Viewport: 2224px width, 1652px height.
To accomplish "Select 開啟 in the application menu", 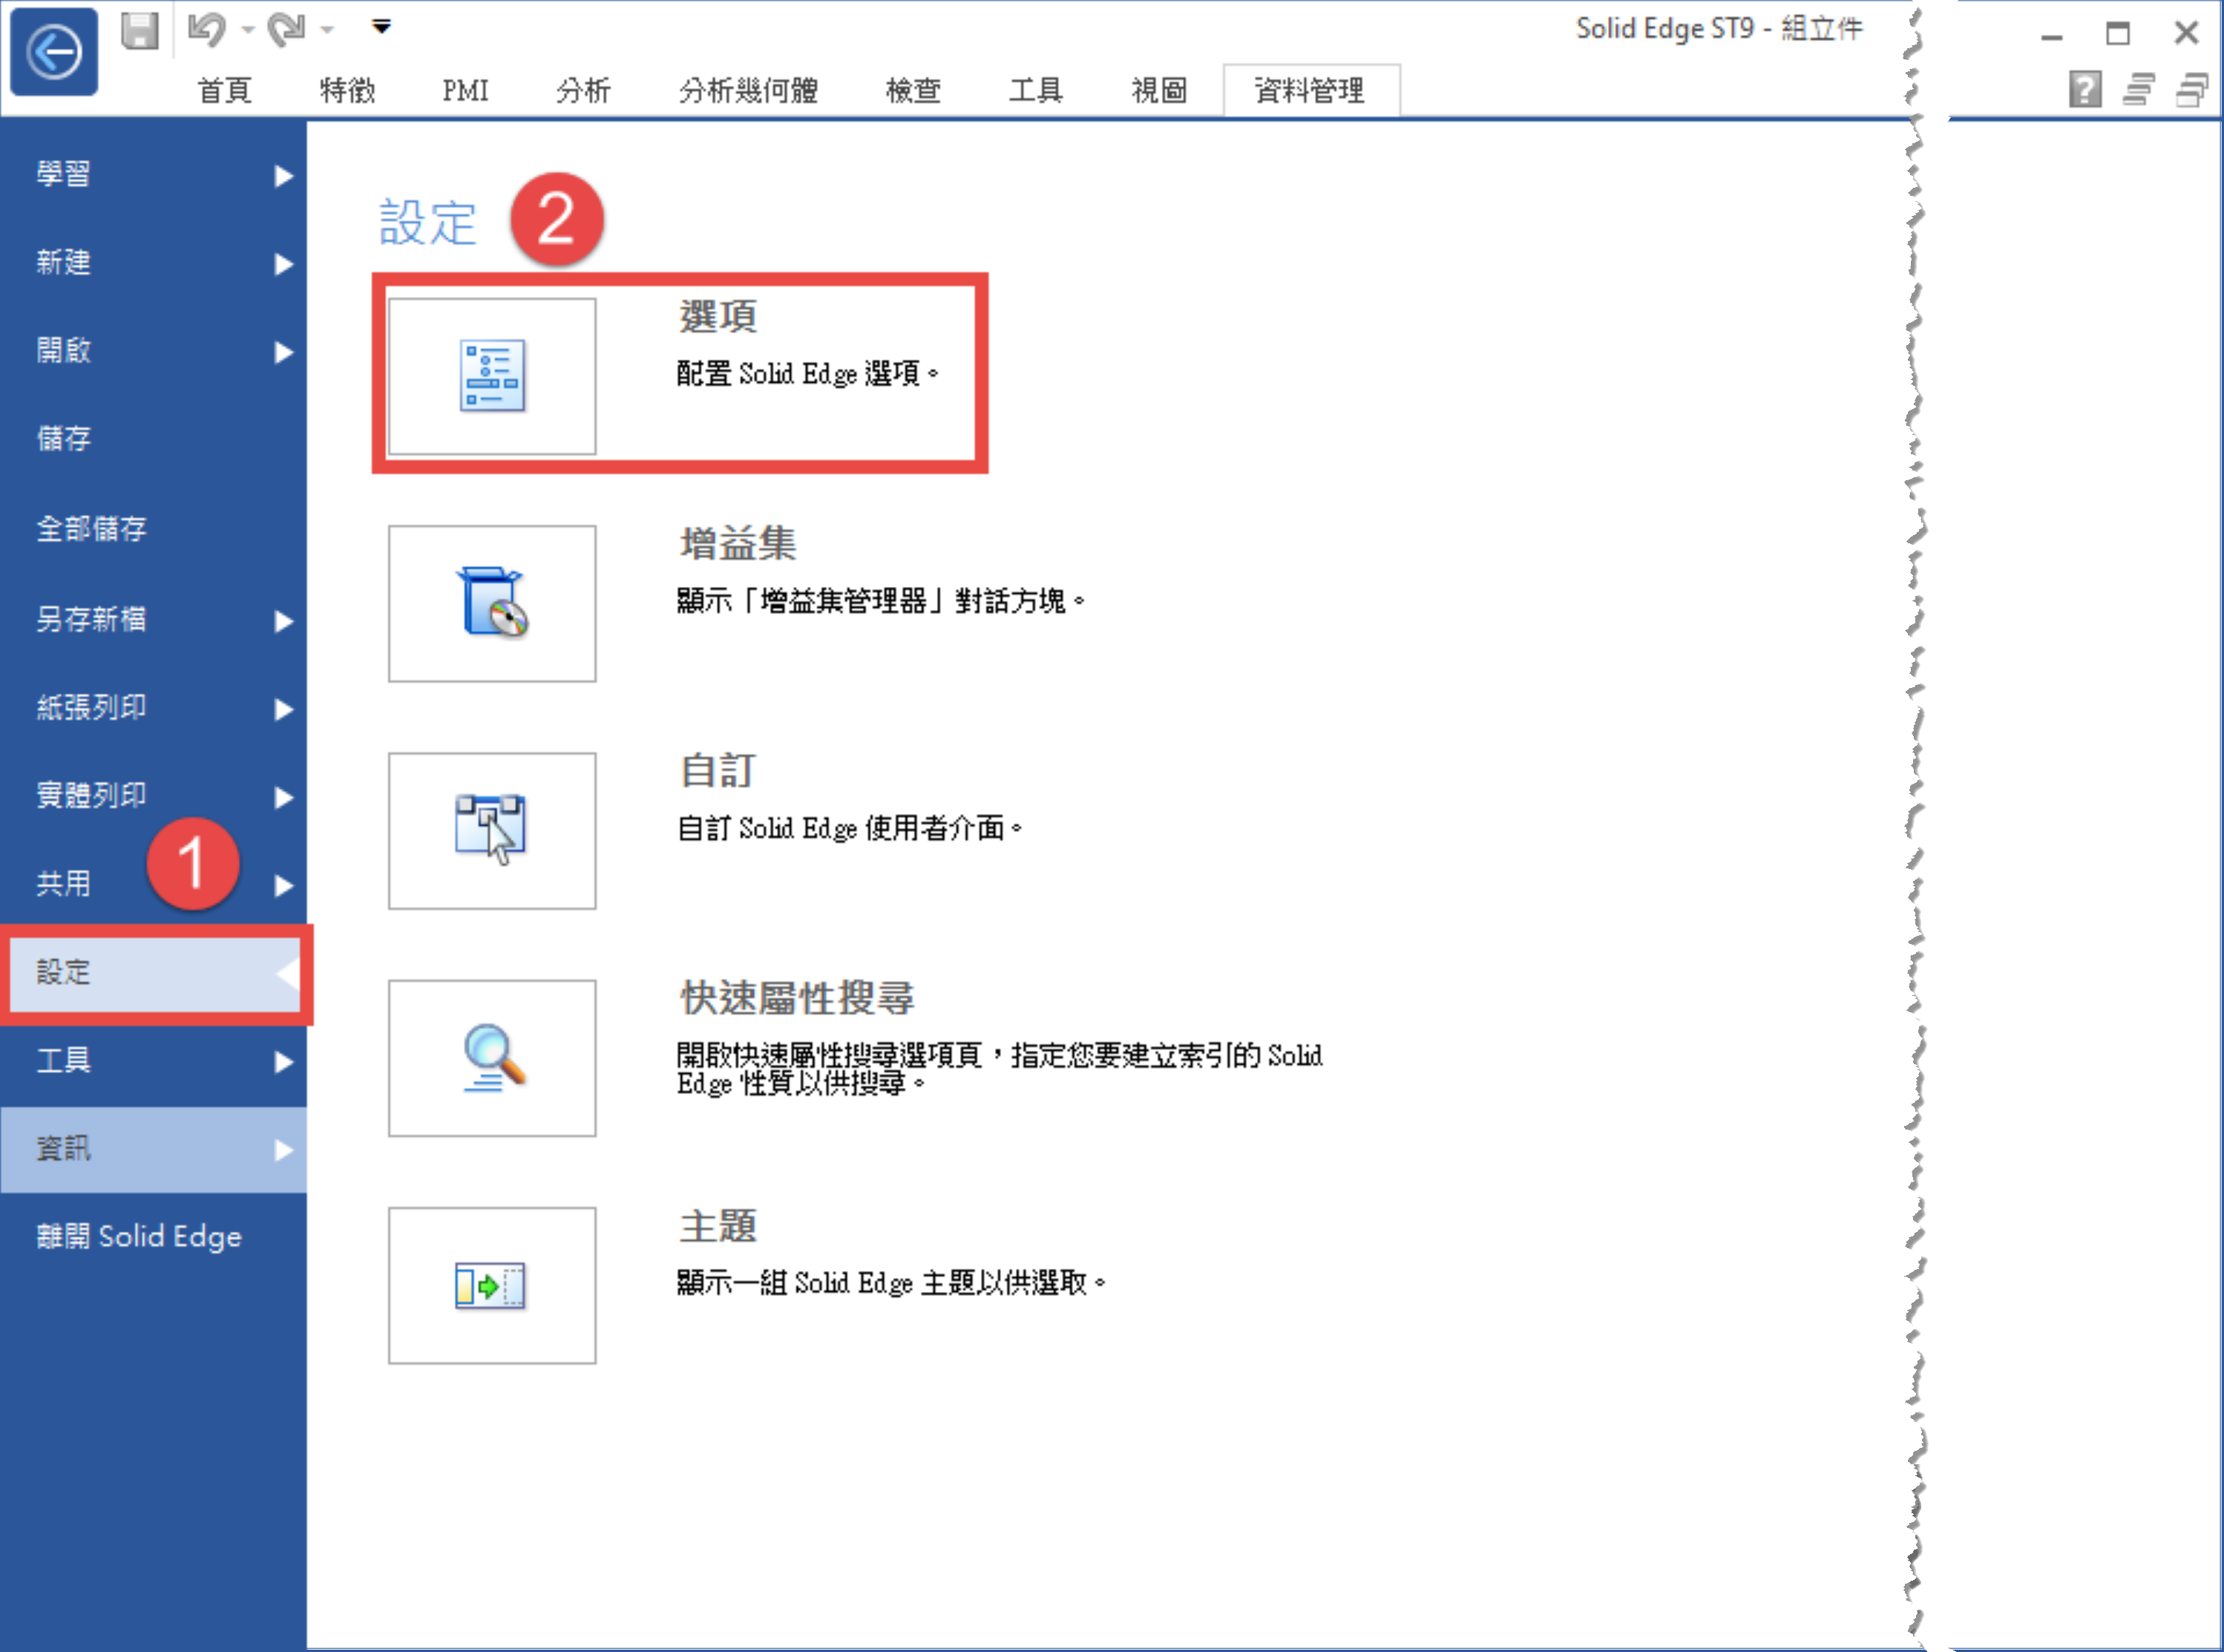I will 154,351.
